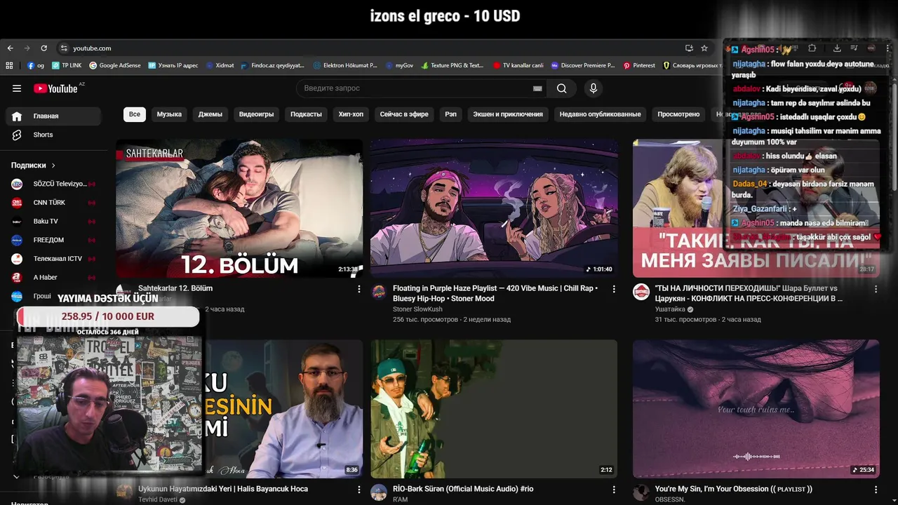Open options menu for RİO-Bərk Sürən video

click(614, 490)
